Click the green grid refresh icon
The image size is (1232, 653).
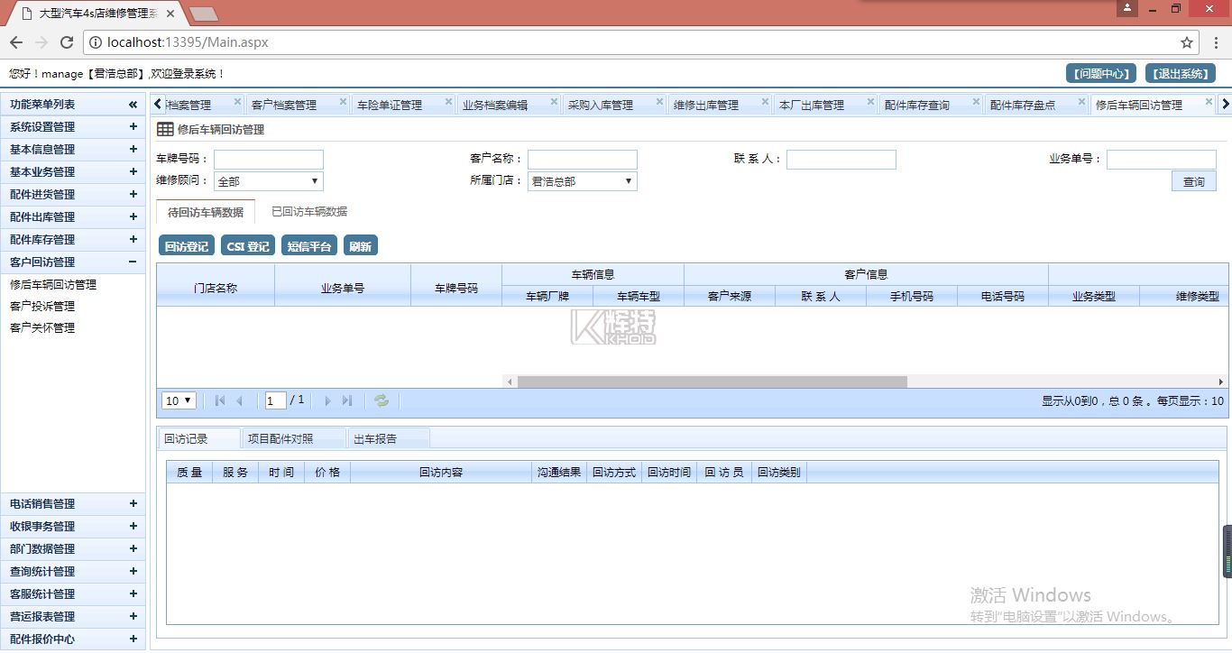pyautogui.click(x=382, y=400)
